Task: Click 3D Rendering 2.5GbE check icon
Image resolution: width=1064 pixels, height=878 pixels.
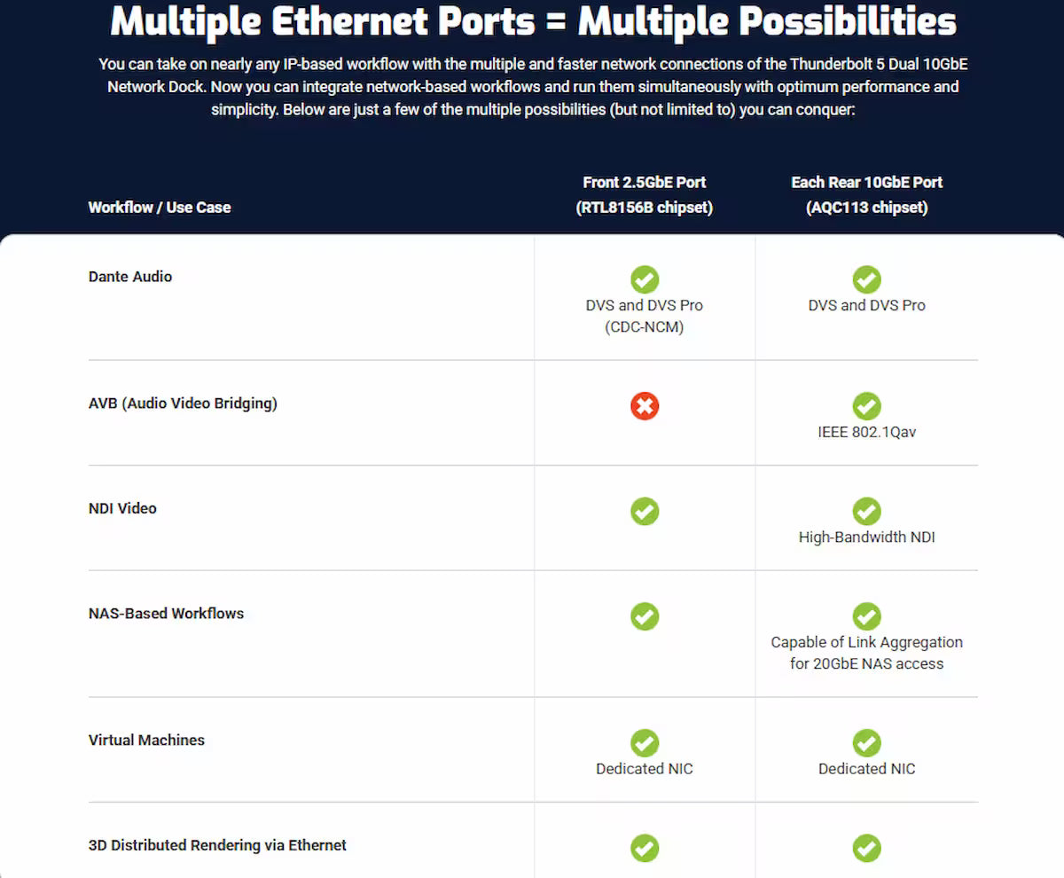Action: [x=645, y=848]
